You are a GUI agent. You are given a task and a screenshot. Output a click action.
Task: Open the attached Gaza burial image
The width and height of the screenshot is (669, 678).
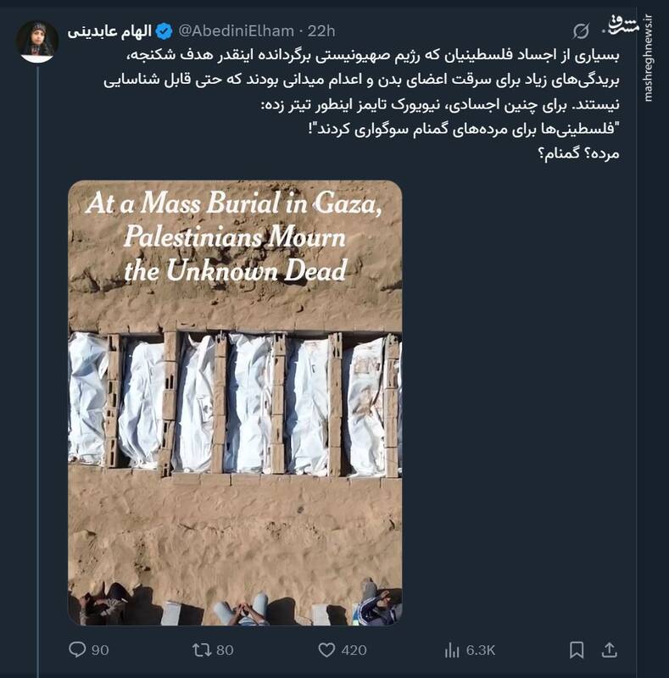pos(235,403)
